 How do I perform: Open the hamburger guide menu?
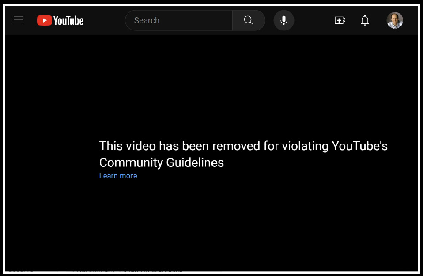click(19, 20)
